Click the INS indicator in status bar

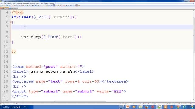pos(191,104)
